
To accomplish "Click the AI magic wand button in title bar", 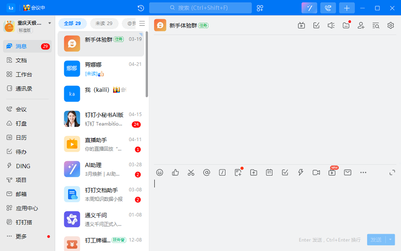I will [x=309, y=8].
